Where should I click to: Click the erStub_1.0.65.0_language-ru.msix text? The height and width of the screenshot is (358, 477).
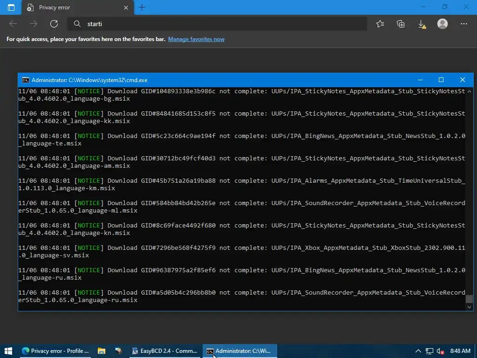tap(78, 300)
